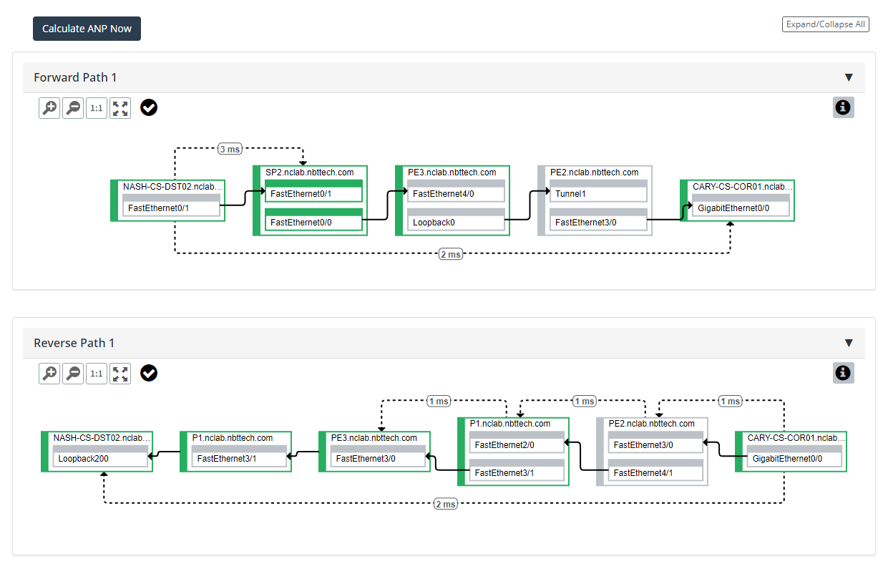
Task: Open info icon for Forward Path 1
Action: 844,107
